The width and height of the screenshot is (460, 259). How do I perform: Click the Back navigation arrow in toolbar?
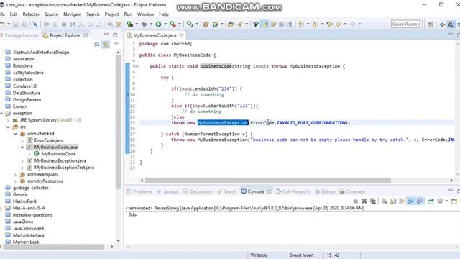pos(339,24)
